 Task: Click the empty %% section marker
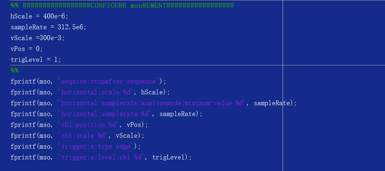(x=15, y=70)
